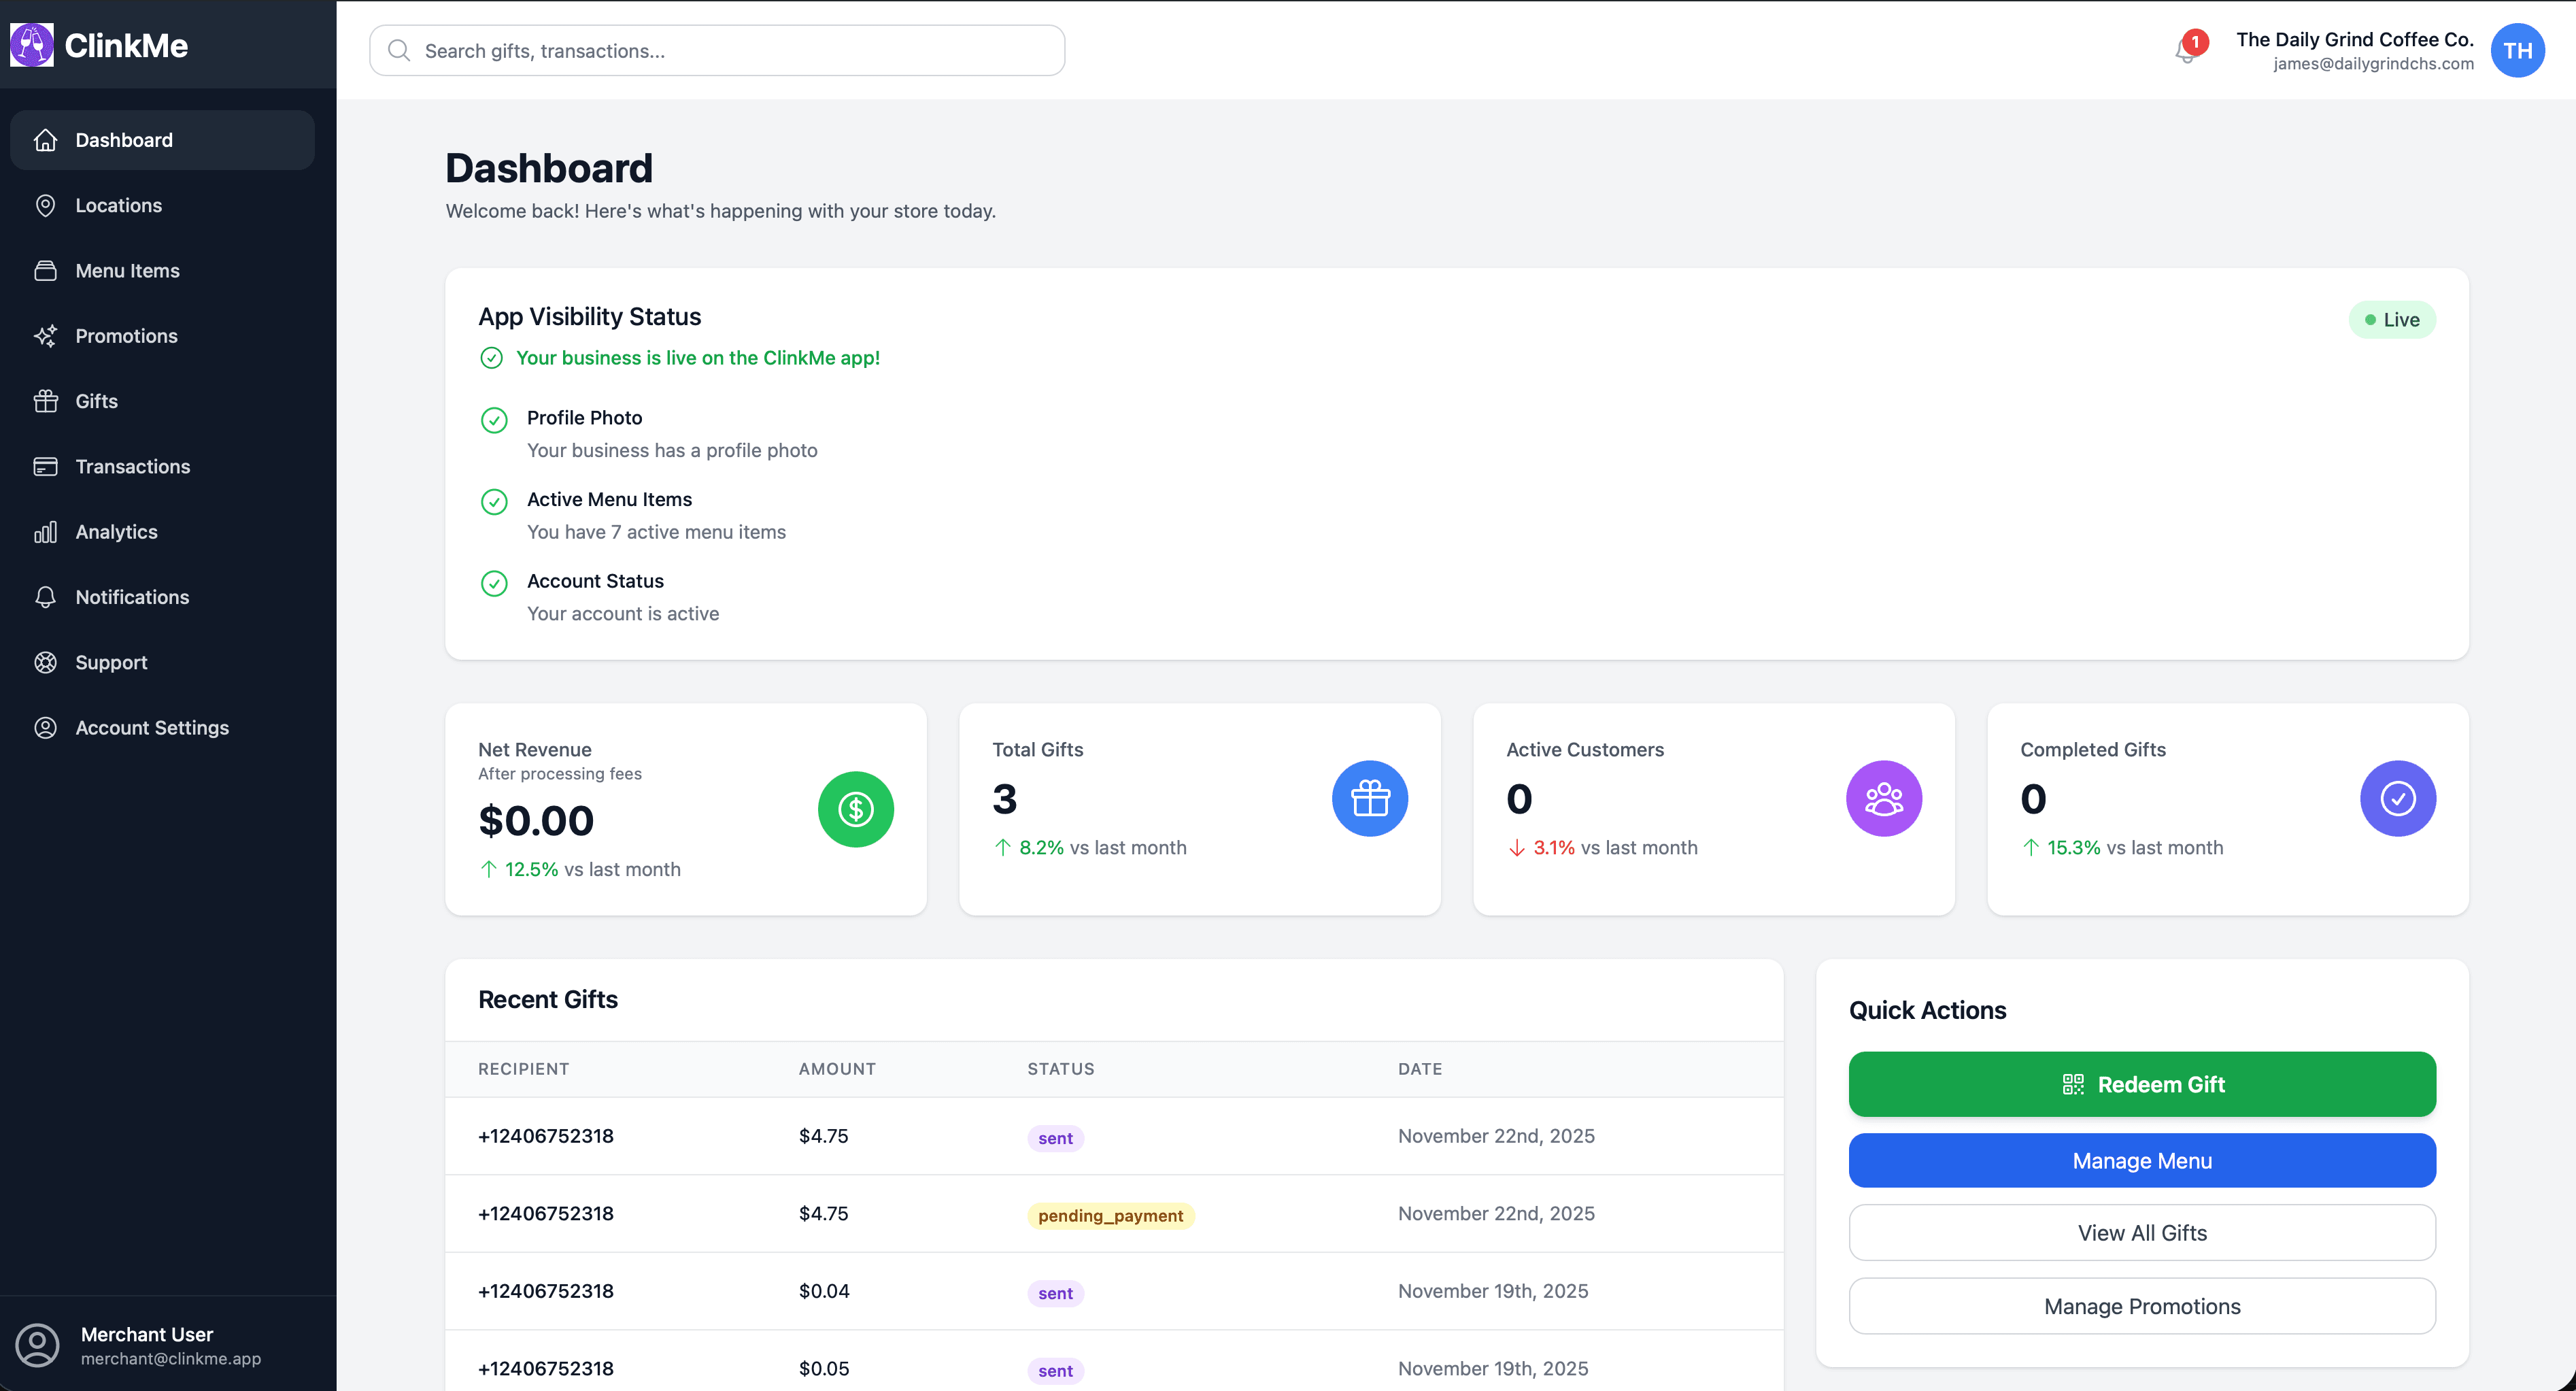Select the Locations sidebar icon
Viewport: 2576px width, 1391px height.
tap(46, 205)
